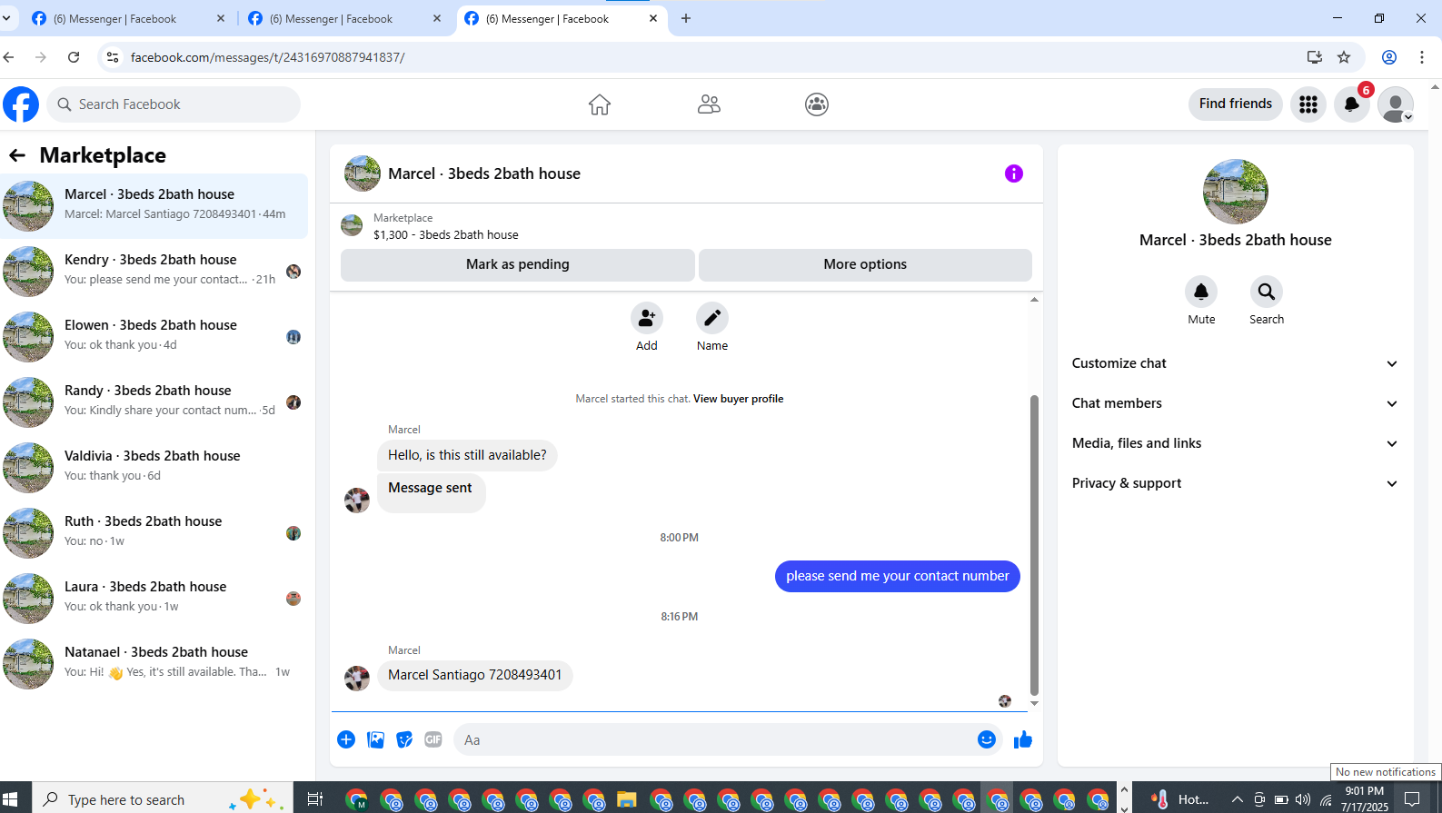The image size is (1442, 813).
Task: Expand Chat members section
Action: click(1235, 403)
